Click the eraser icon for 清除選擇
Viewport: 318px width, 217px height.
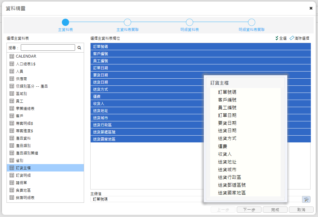[292, 38]
